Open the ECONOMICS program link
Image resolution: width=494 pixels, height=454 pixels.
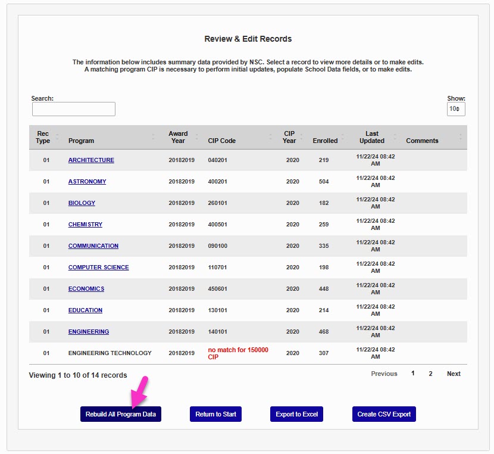coord(86,289)
